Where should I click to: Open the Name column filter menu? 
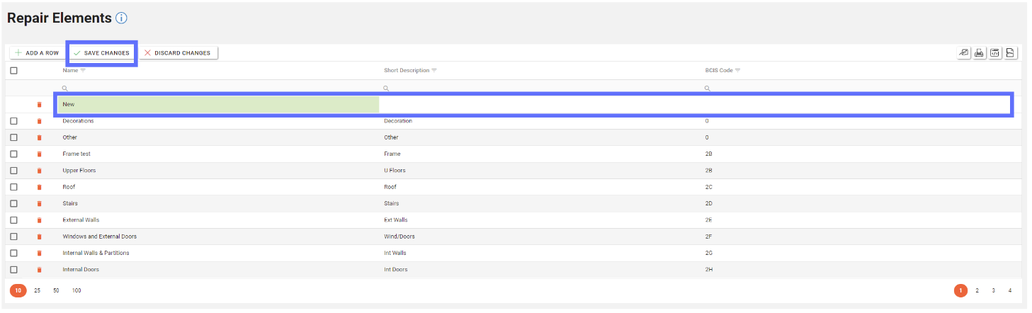pyautogui.click(x=83, y=71)
